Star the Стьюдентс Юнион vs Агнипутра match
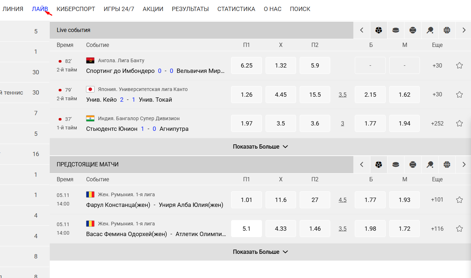Image resolution: width=471 pixels, height=278 pixels. (x=459, y=123)
